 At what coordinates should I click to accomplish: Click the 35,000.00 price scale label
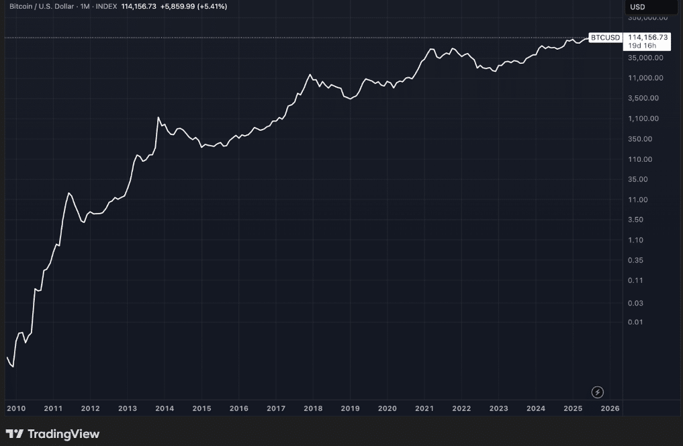click(645, 58)
